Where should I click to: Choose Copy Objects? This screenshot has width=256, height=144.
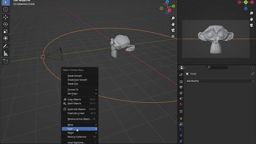point(80,100)
